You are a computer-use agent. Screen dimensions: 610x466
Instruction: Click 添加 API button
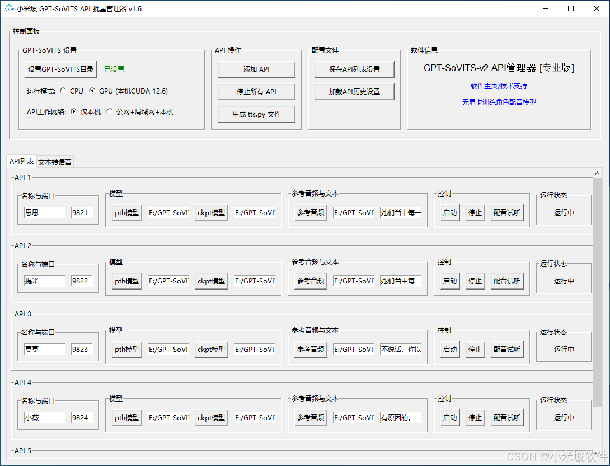coord(256,69)
